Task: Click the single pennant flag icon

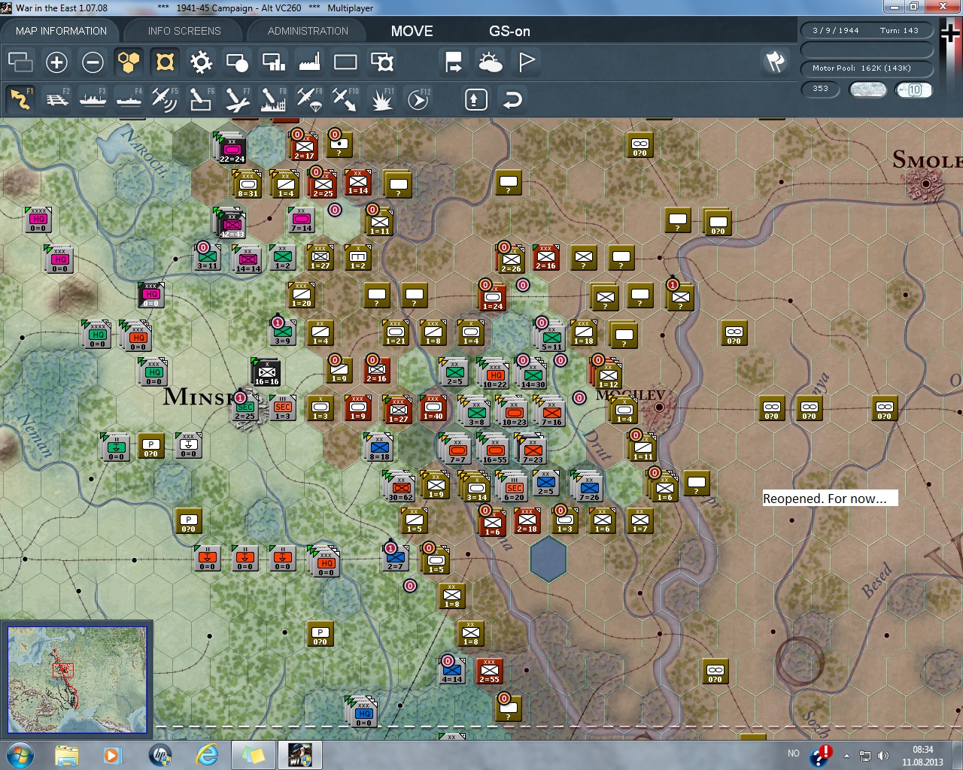Action: pyautogui.click(x=527, y=62)
